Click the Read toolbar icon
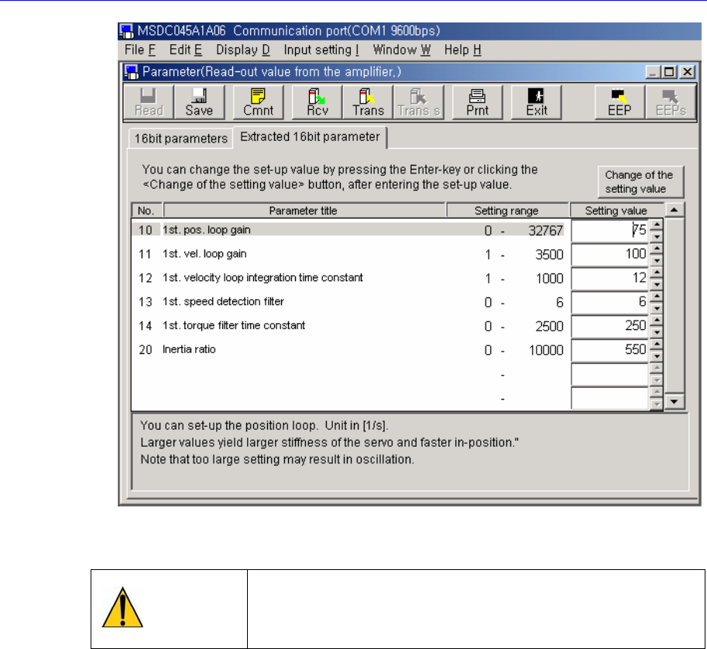 (x=149, y=102)
